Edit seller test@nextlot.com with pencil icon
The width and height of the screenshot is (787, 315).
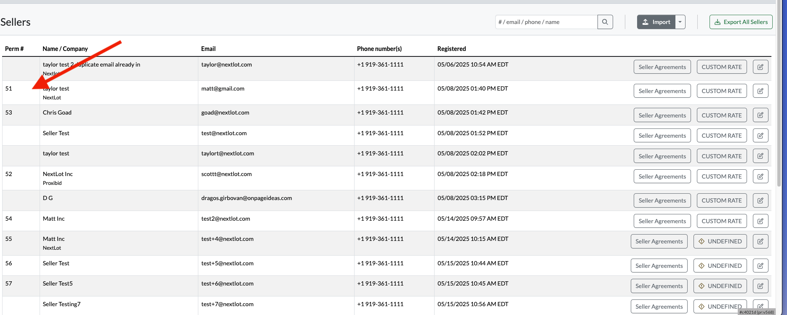point(760,136)
